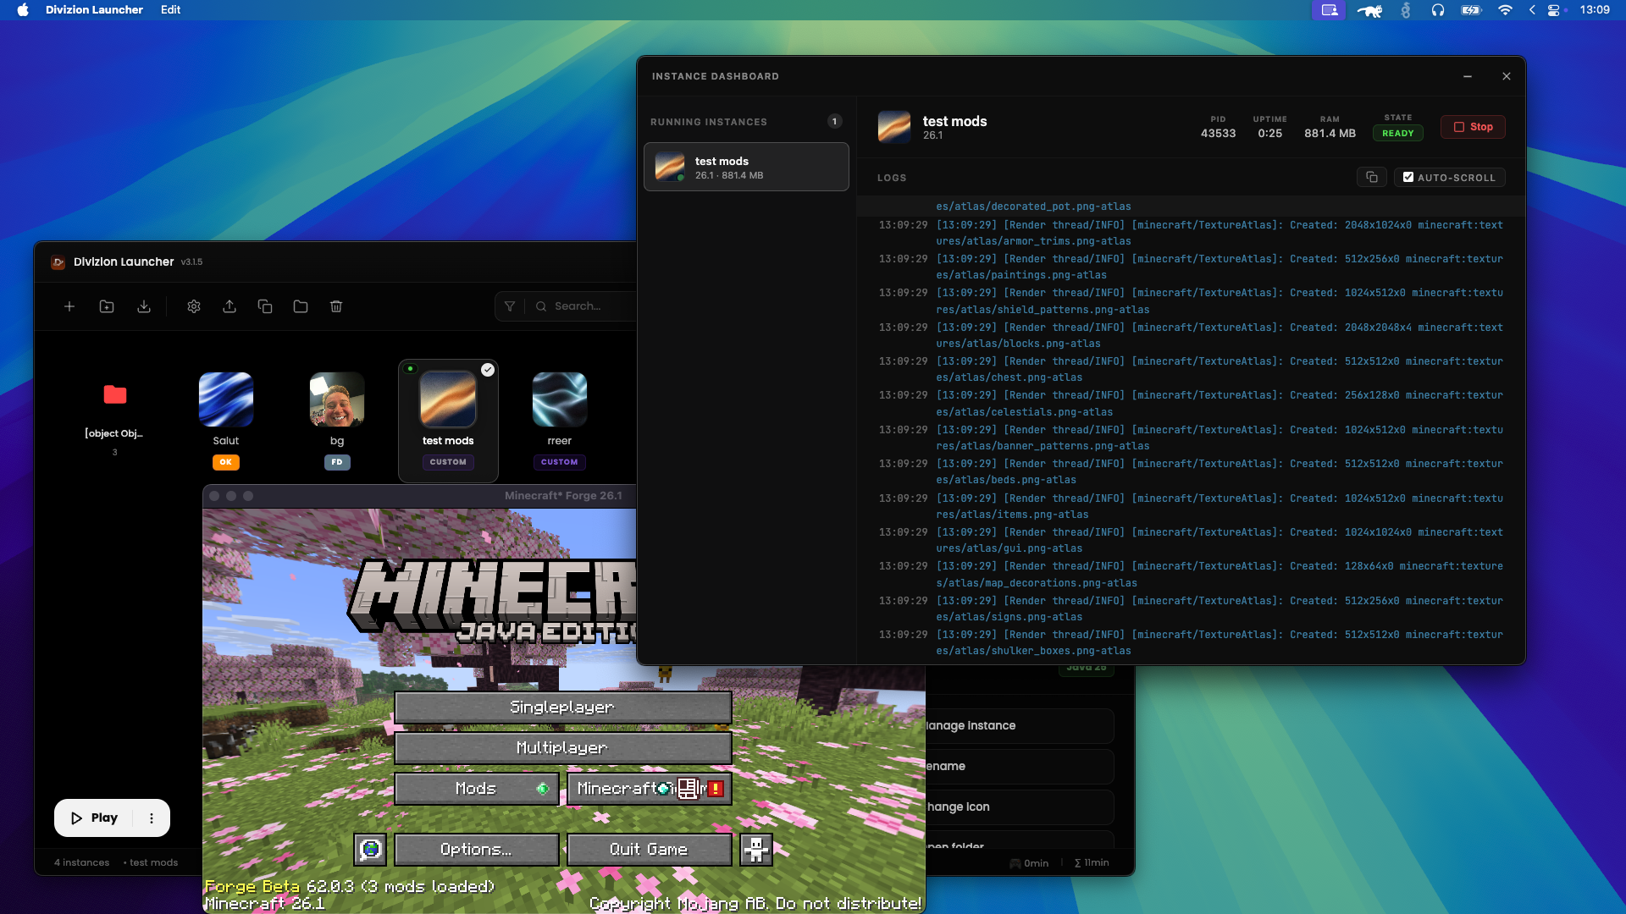Image resolution: width=1626 pixels, height=914 pixels.
Task: Open the Edit menu in menu bar
Action: pyautogui.click(x=171, y=10)
